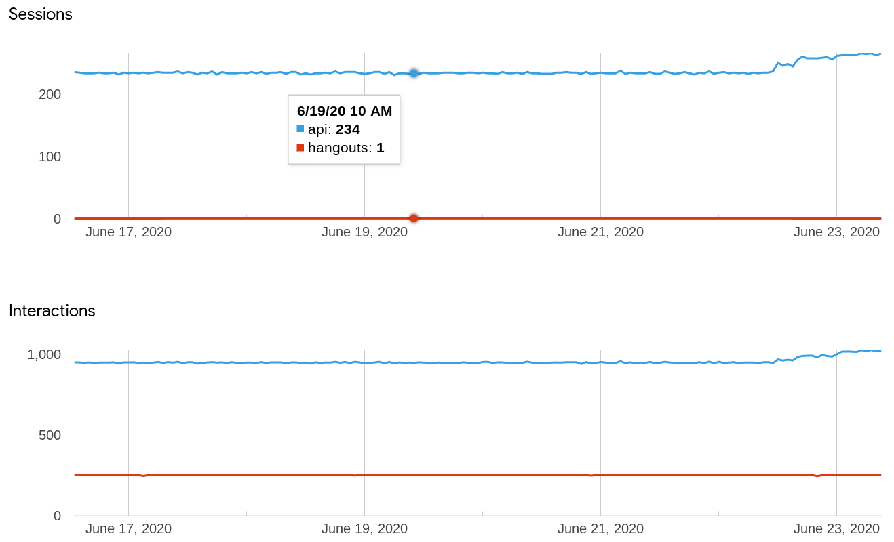The width and height of the screenshot is (894, 542).
Task: Click the 100 label on Sessions y-axis
Action: 50,157
